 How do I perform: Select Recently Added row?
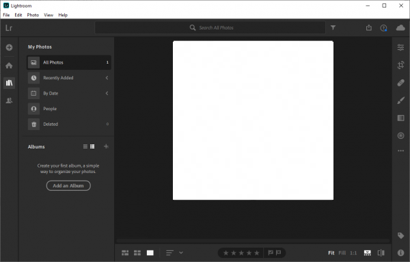(x=69, y=78)
